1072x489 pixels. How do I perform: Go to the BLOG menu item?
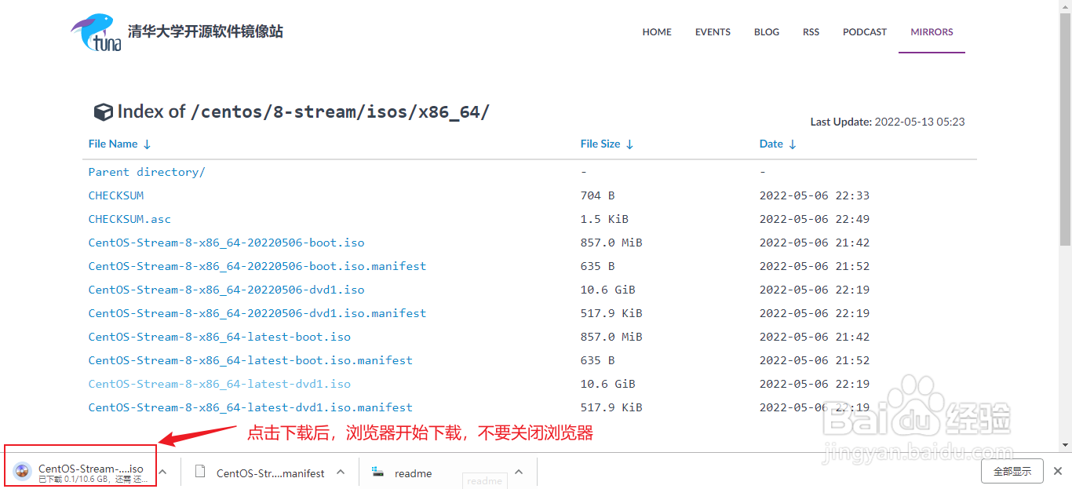pos(766,32)
